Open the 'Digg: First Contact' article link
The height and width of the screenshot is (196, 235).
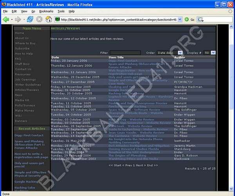(x=123, y=61)
